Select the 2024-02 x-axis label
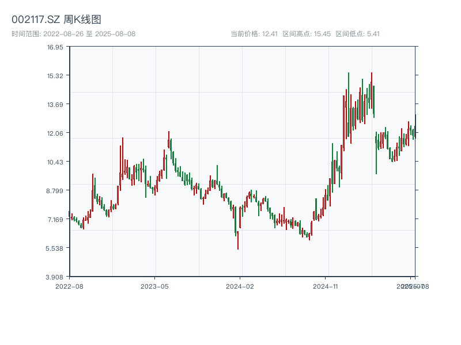461x345 pixels. click(x=239, y=286)
